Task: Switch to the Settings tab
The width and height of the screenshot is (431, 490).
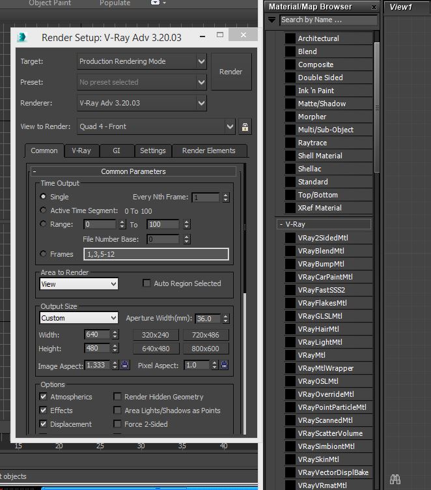Action: (153, 151)
